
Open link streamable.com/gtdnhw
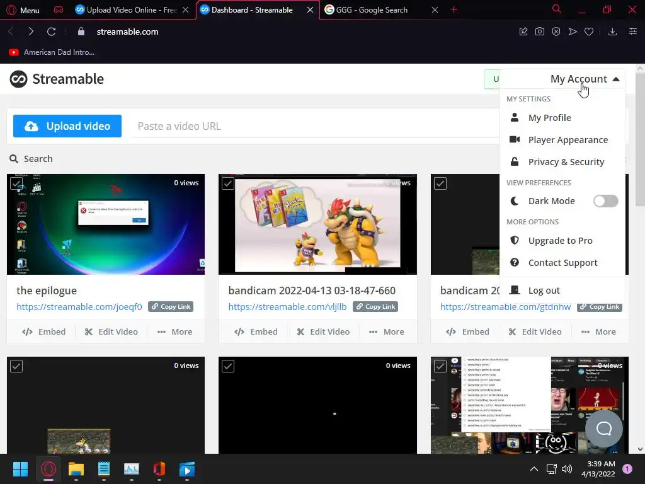point(505,307)
